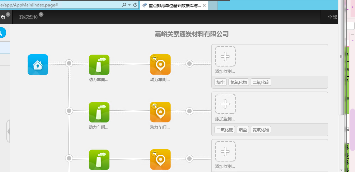Click first row 动力车间 location pin label

pyautogui.click(x=160, y=80)
